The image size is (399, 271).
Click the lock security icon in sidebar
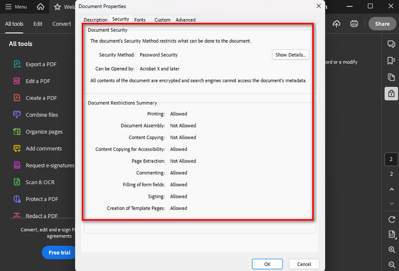[x=391, y=93]
